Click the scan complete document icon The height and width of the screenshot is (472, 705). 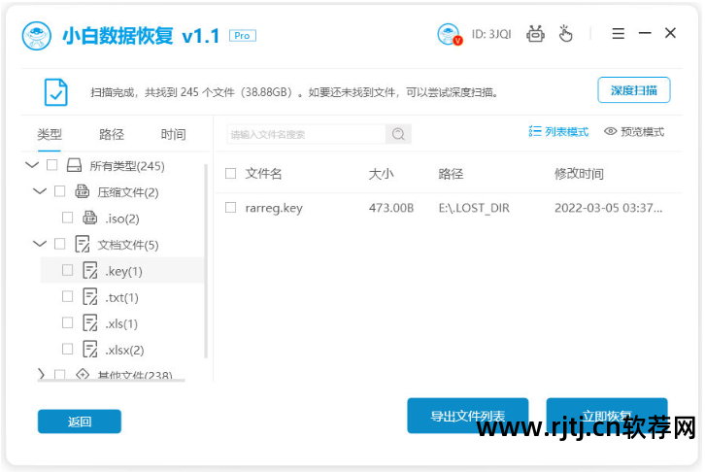point(56,92)
